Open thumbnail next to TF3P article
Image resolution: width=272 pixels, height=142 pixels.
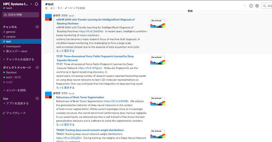[158, 60]
